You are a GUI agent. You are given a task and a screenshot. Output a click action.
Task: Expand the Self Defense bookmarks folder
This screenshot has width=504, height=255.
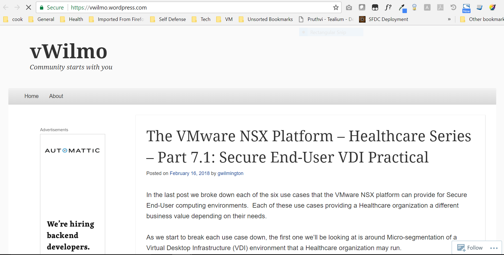[x=168, y=19]
